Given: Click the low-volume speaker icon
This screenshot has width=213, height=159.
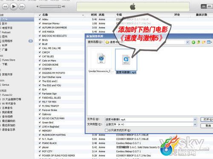Looking at the screenshot, I should [37, 6].
